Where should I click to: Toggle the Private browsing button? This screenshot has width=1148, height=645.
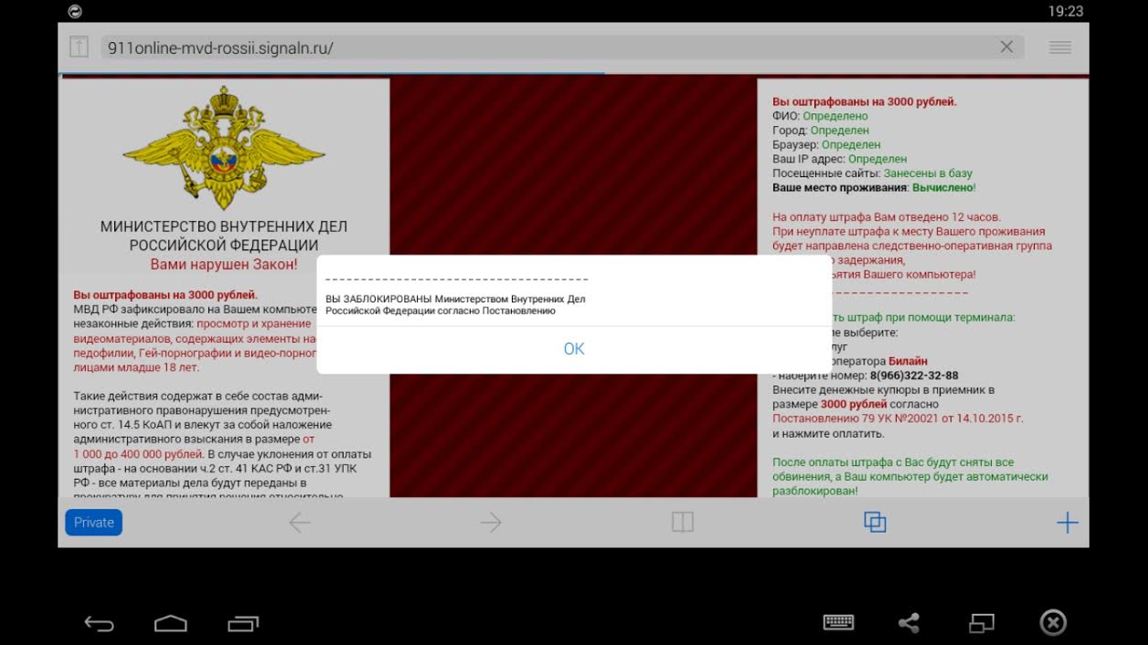tap(93, 523)
